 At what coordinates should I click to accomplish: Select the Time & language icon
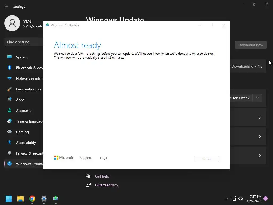tap(10, 121)
